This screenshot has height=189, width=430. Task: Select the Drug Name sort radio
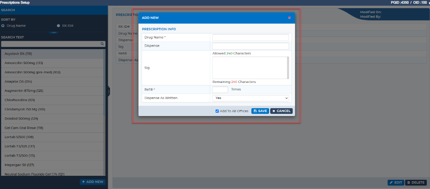(3, 26)
